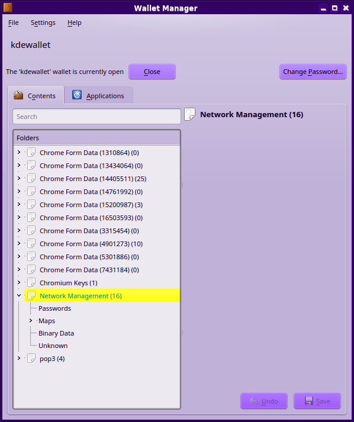Open the File menu
Viewport: 354px width, 422px height.
(14, 22)
